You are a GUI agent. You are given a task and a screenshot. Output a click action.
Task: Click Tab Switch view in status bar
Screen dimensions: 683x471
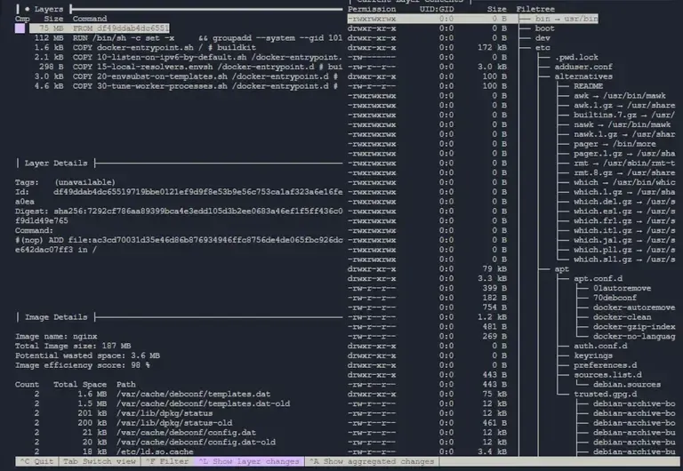click(99, 461)
